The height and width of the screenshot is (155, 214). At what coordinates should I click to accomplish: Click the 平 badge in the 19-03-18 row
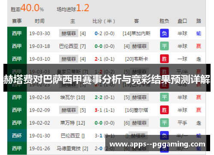click(x=164, y=46)
